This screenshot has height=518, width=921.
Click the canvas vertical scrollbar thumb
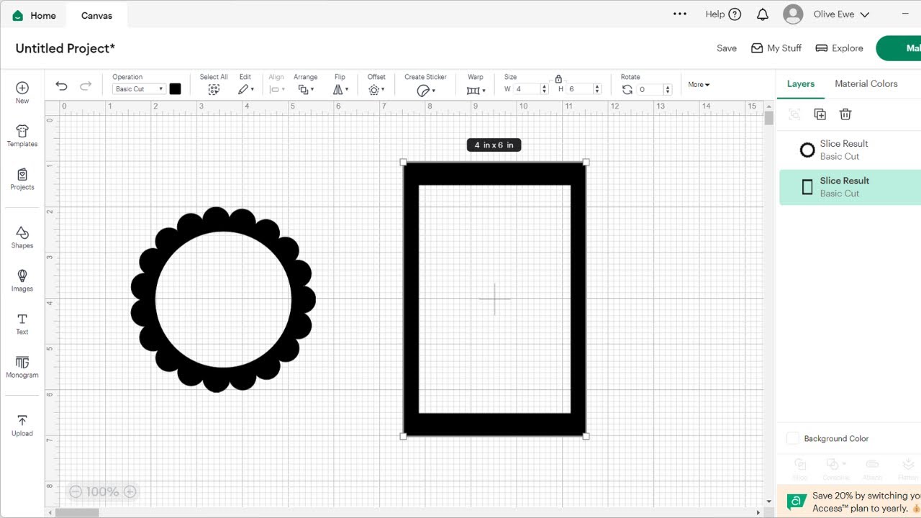tap(769, 118)
